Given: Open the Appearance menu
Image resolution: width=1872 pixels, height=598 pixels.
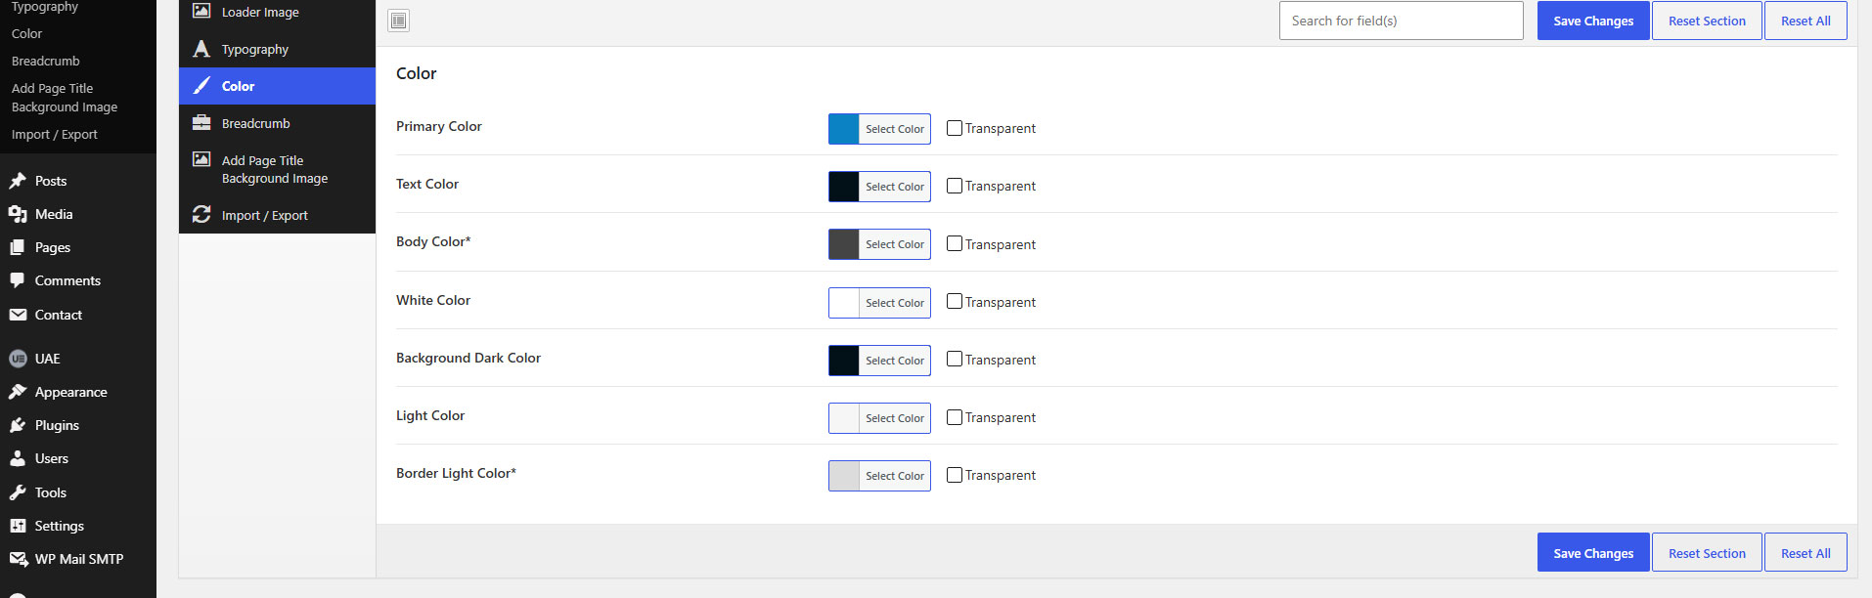Looking at the screenshot, I should coord(70,392).
